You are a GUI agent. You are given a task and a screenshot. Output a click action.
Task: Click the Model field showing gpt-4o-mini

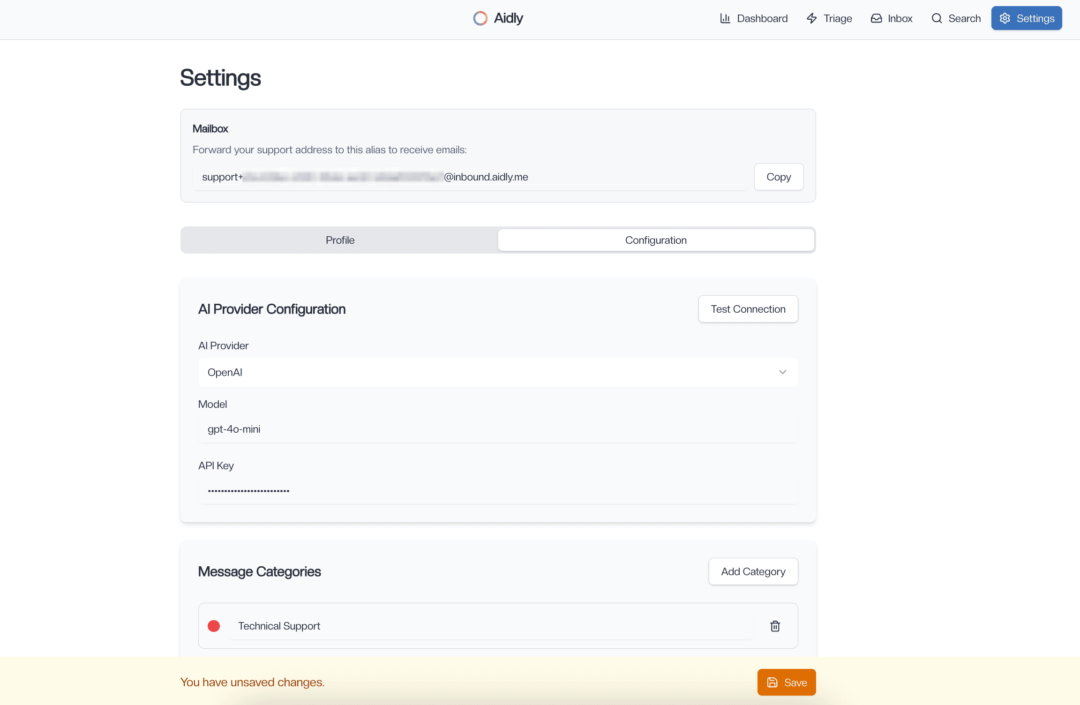tap(497, 429)
